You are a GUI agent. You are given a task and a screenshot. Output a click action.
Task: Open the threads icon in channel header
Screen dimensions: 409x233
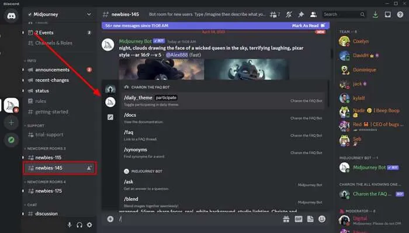275,15
